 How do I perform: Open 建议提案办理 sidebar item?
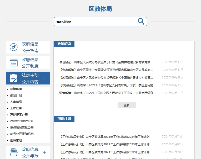[19, 115]
